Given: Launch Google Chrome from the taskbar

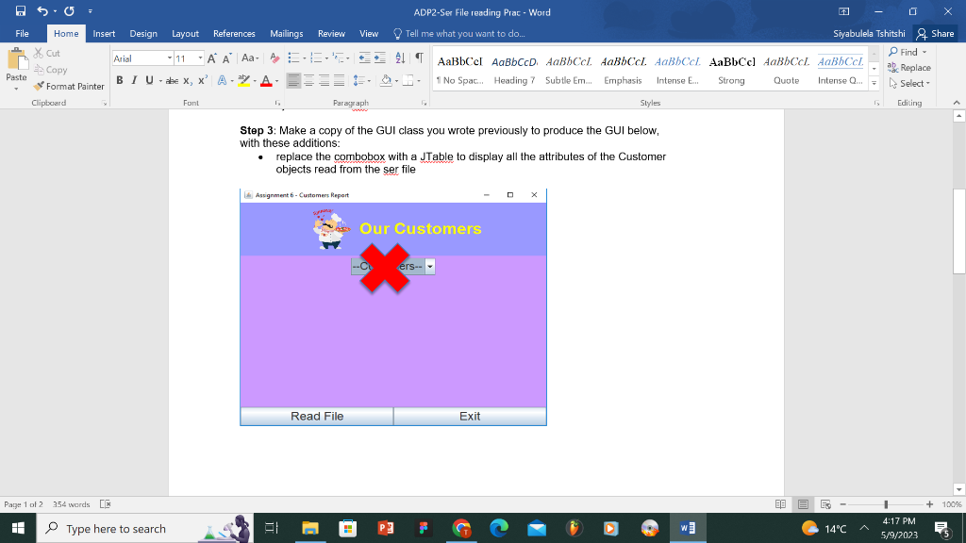Looking at the screenshot, I should point(461,528).
